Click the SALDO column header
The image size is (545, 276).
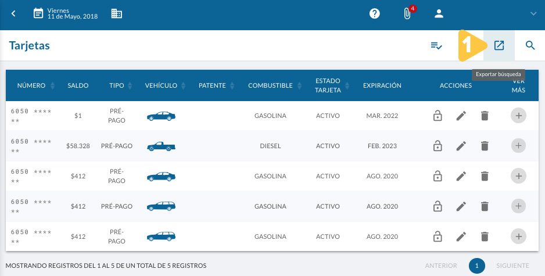[78, 85]
